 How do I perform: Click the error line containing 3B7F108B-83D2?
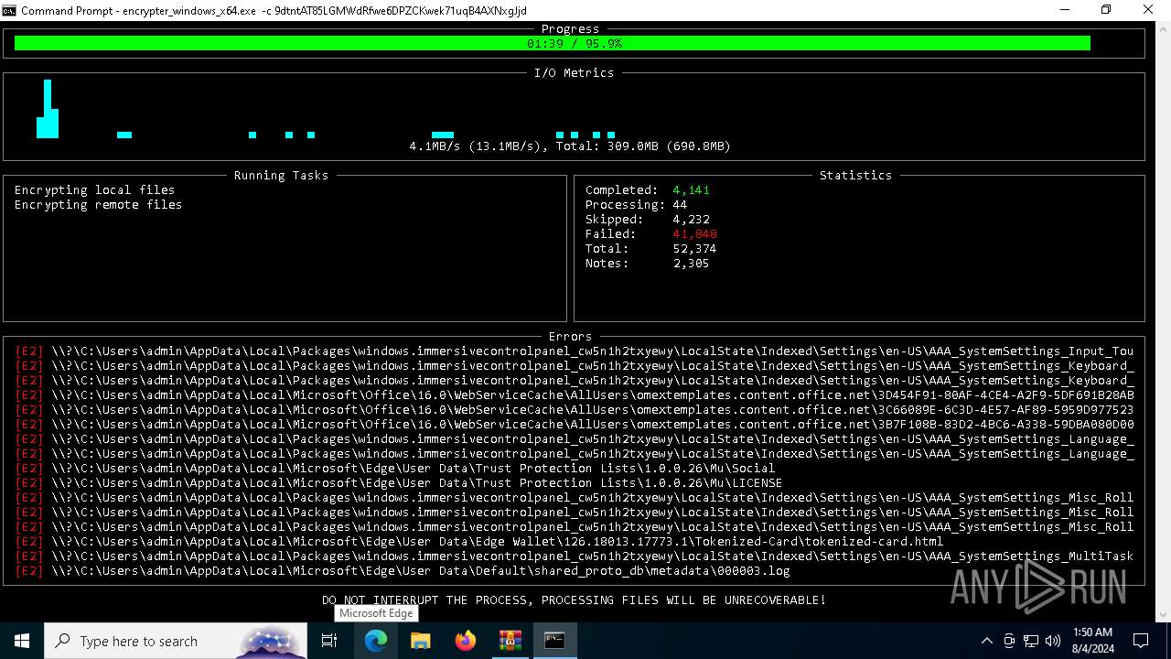[575, 425]
